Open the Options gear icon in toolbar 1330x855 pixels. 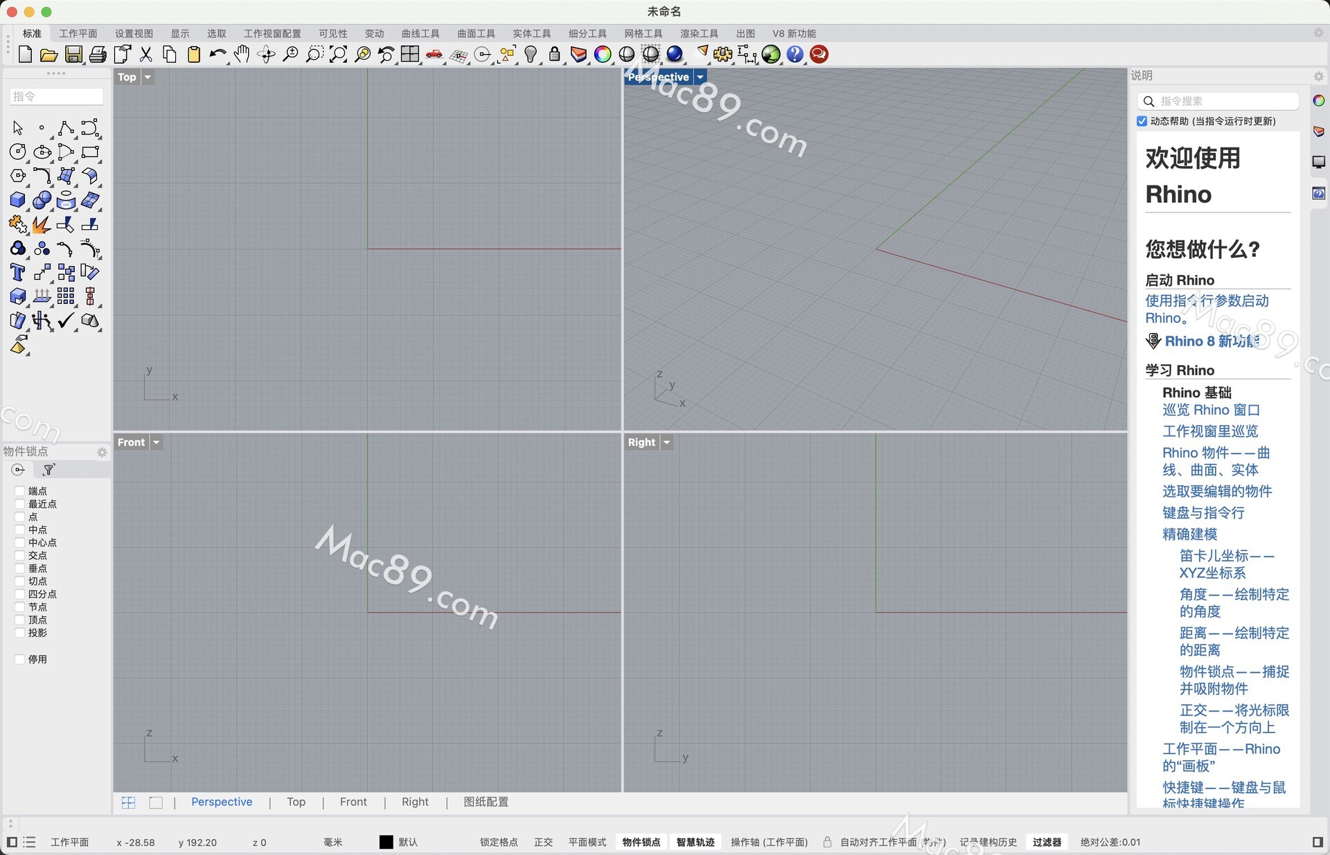point(722,54)
